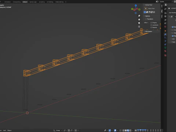Open the Physics properties tab icon
This screenshot has height=132, width=176.
pyautogui.click(x=165, y=41)
